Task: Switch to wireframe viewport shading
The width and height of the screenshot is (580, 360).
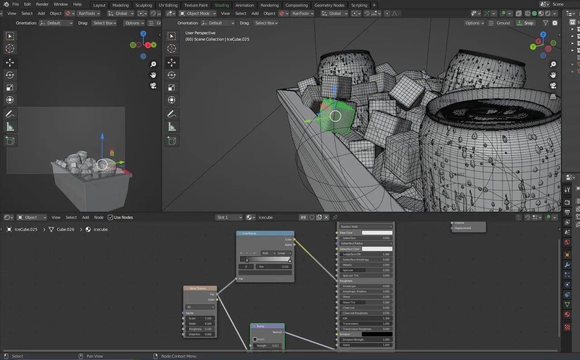Action: 527,14
